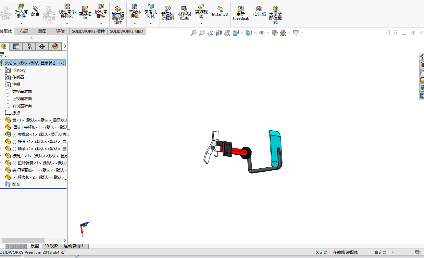The height and width of the screenshot is (258, 424).
Task: Open the 装配体特征 Assembly Features tool
Action: pos(135,11)
